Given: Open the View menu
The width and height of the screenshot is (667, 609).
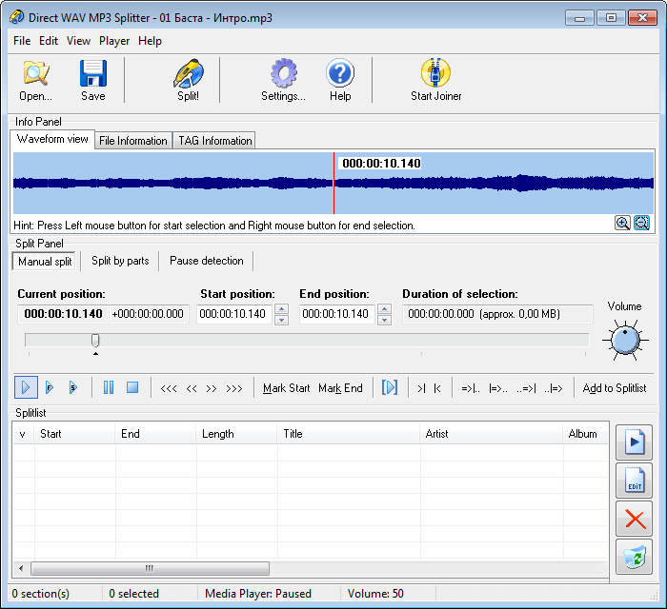Looking at the screenshot, I should coord(78,41).
